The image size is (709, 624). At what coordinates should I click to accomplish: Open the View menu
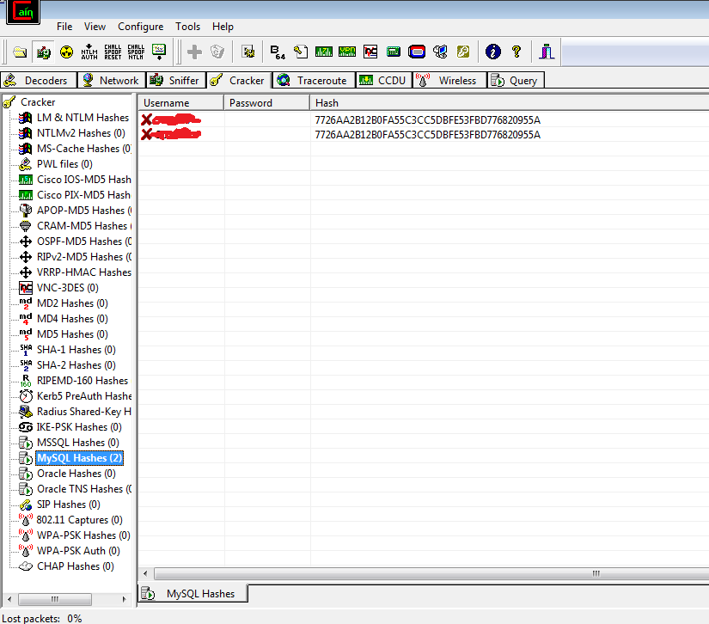pos(95,27)
